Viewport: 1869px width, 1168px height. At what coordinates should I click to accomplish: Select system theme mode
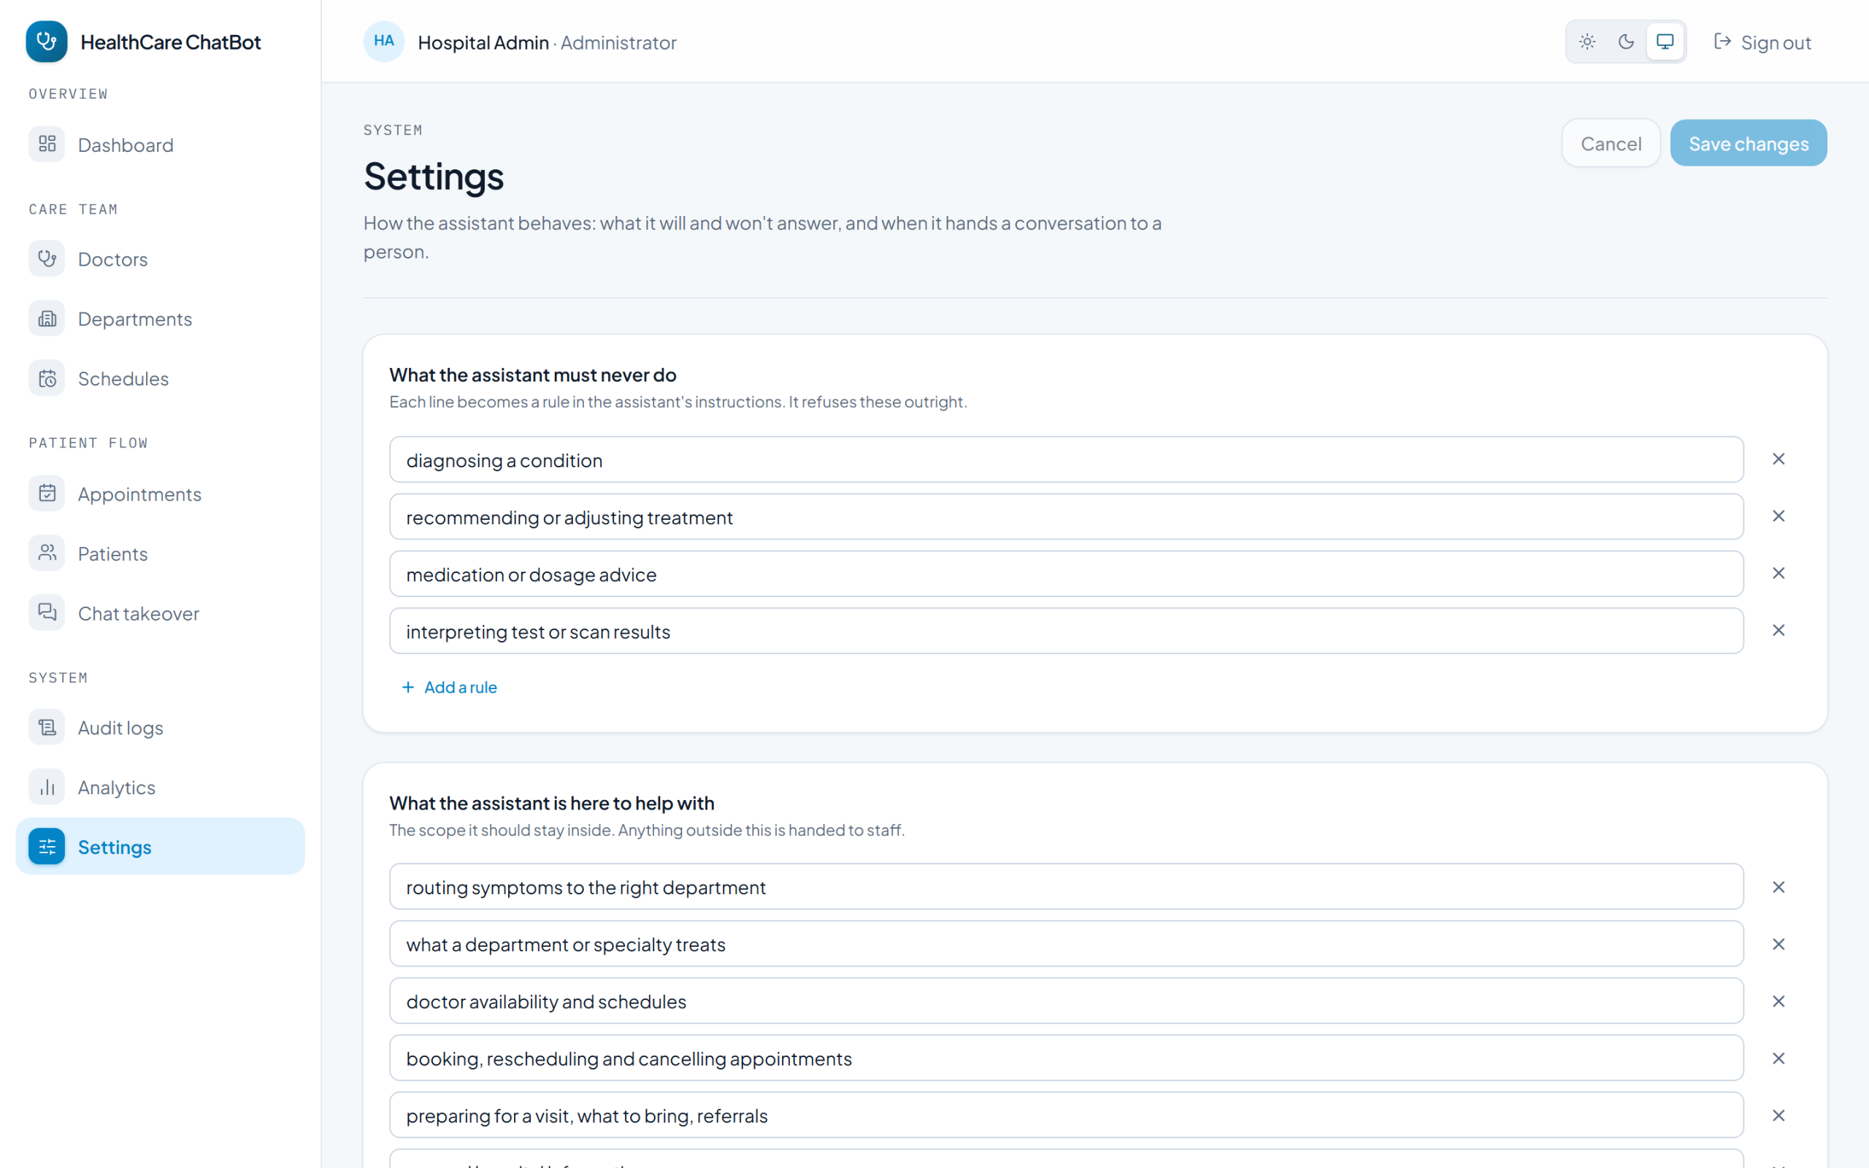(1665, 42)
